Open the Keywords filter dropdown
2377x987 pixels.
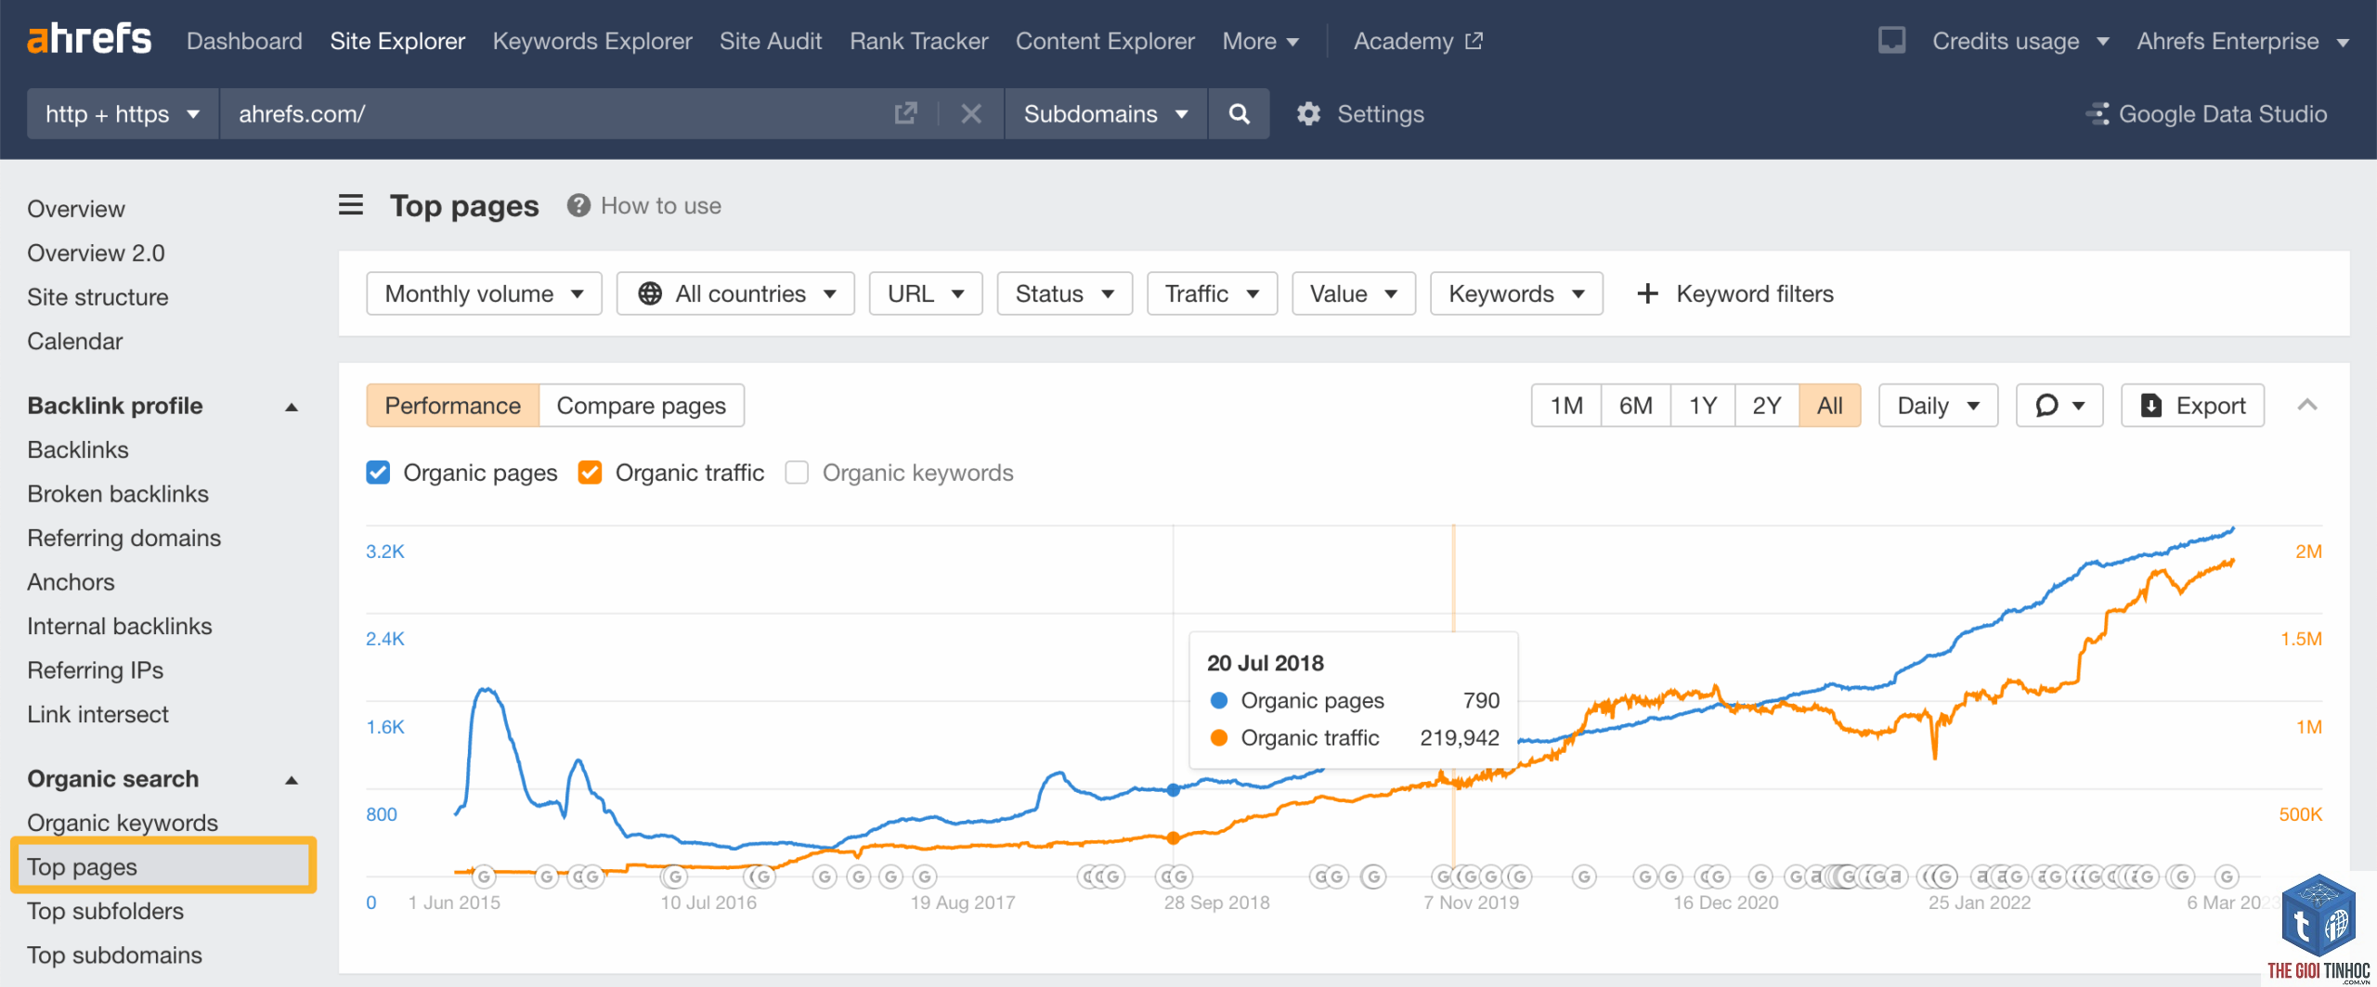pos(1516,293)
